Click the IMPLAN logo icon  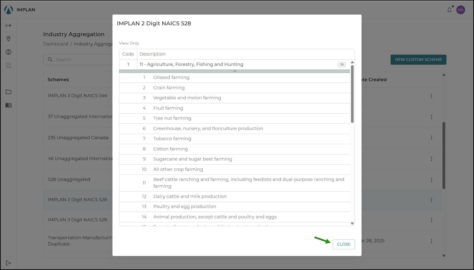(9, 10)
